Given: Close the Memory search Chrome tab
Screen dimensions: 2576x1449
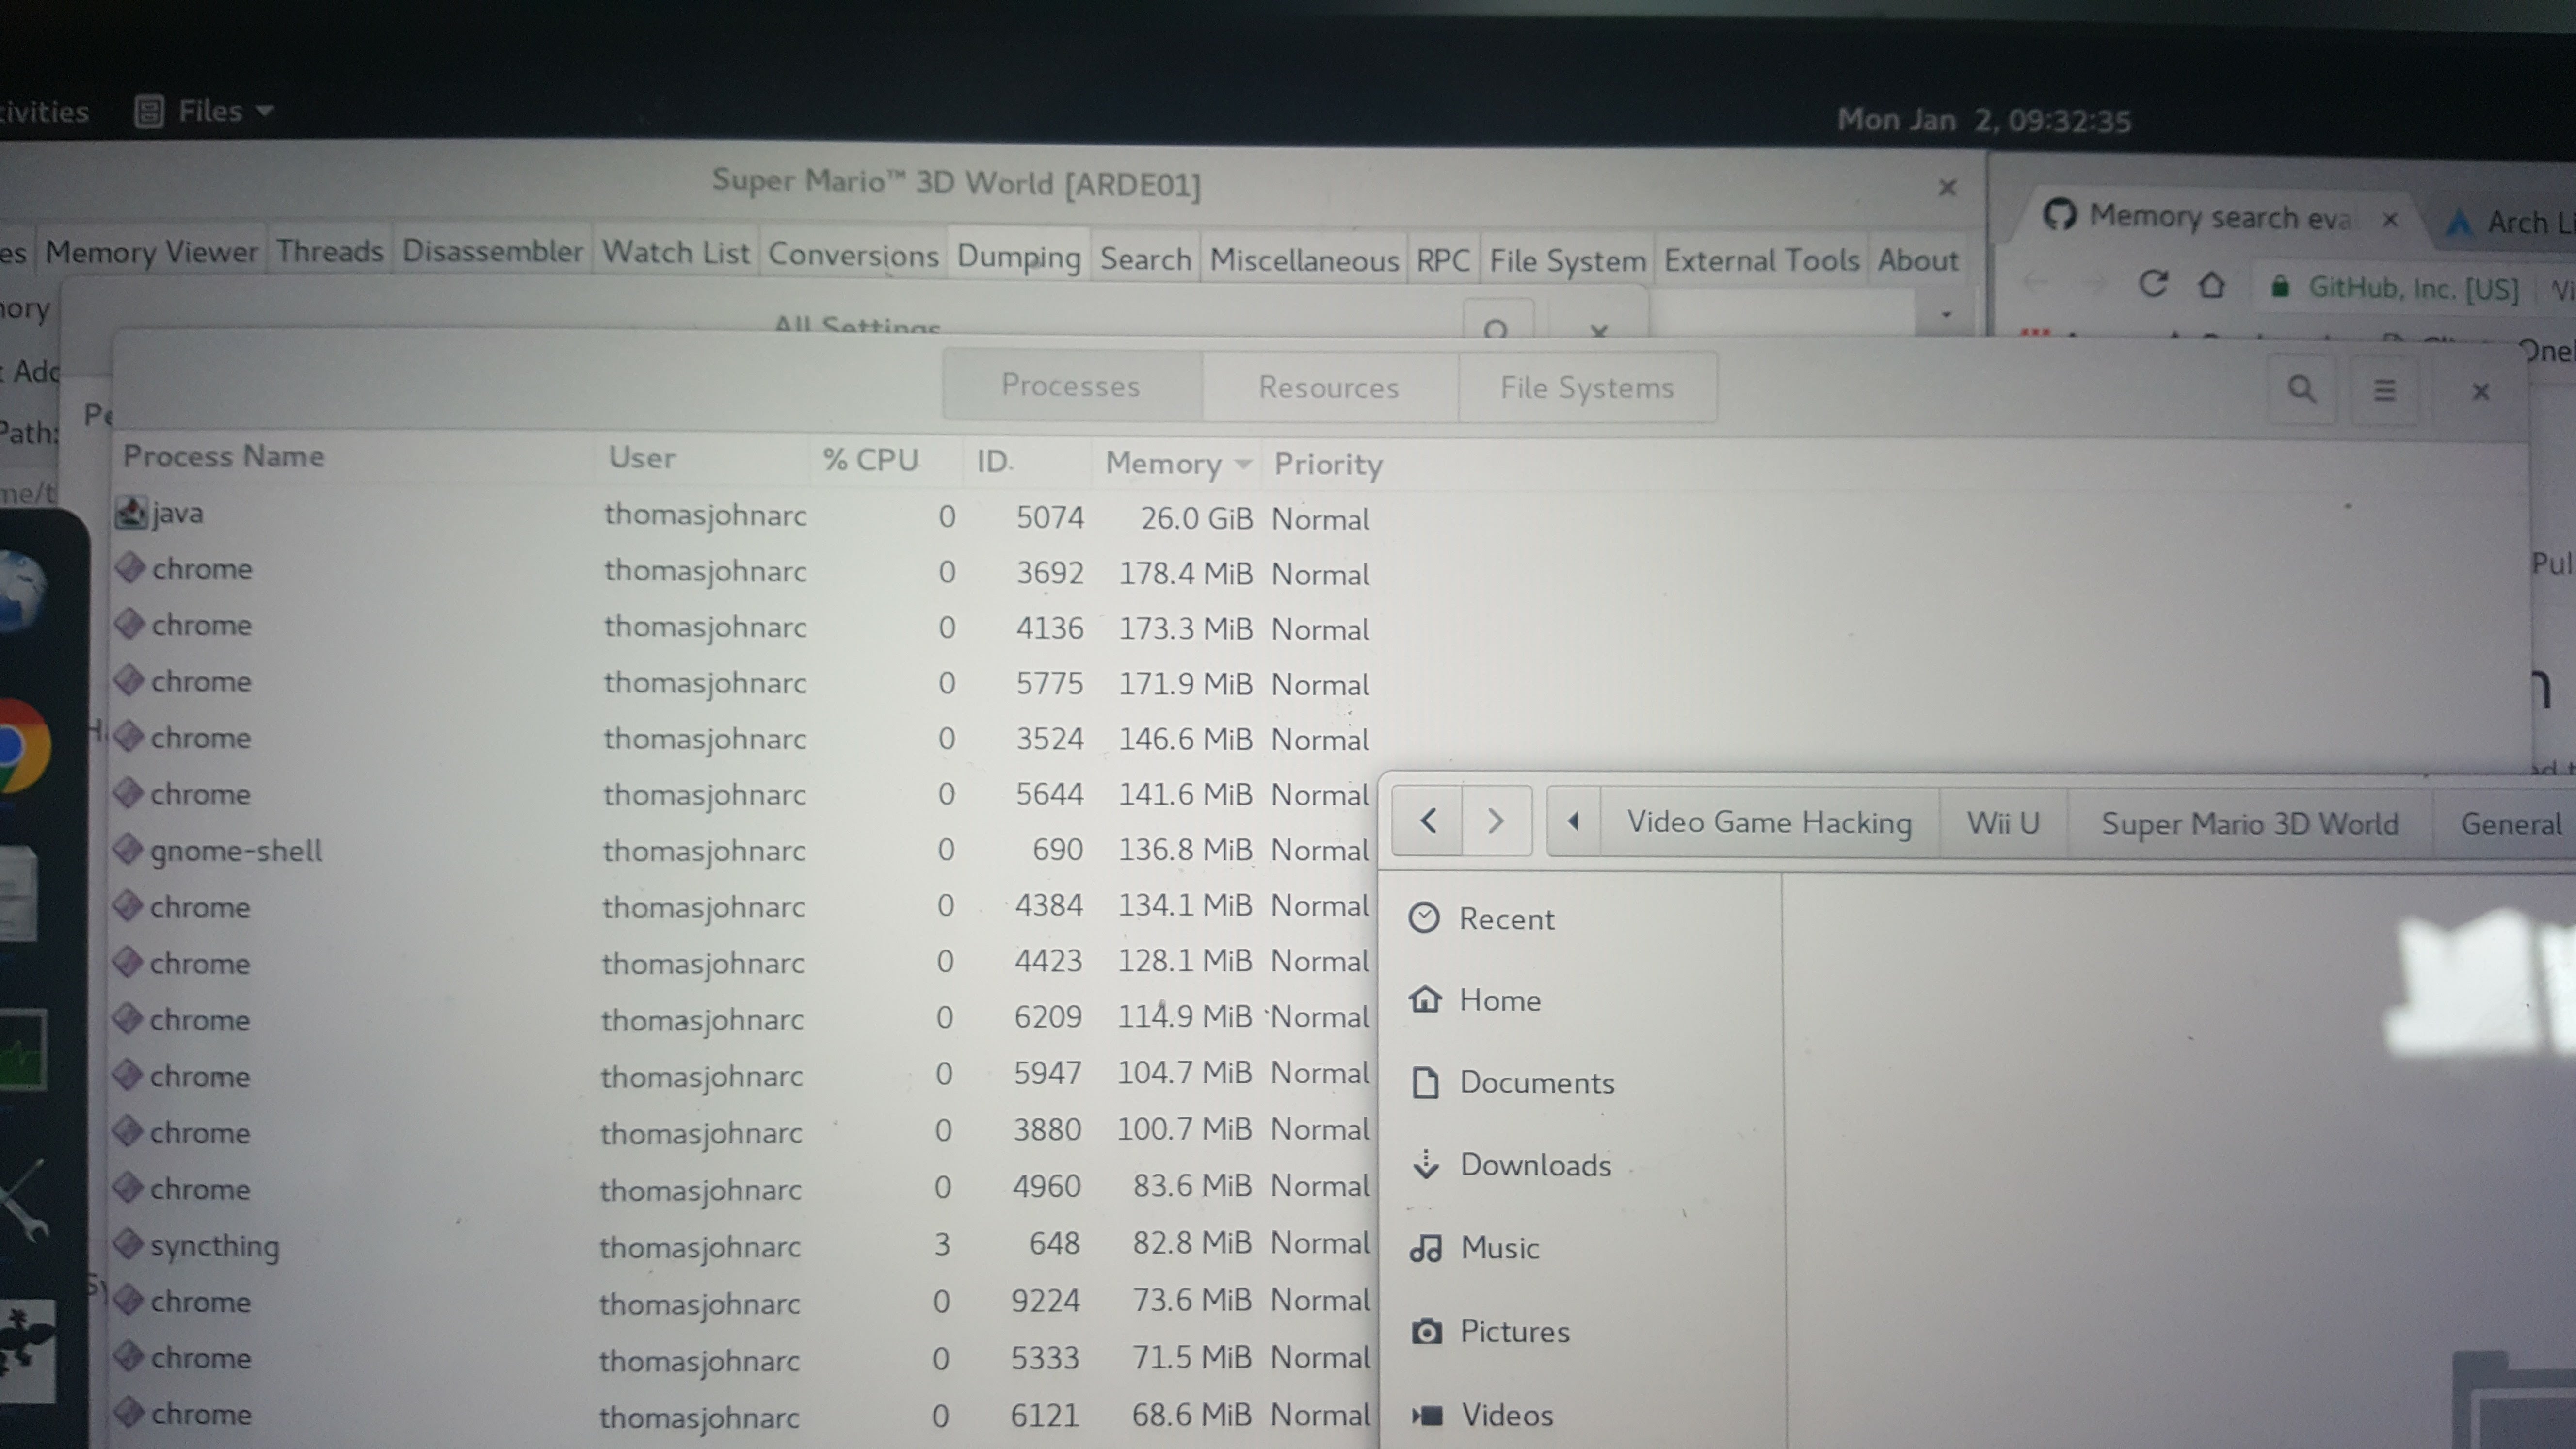Looking at the screenshot, I should click(x=2390, y=219).
